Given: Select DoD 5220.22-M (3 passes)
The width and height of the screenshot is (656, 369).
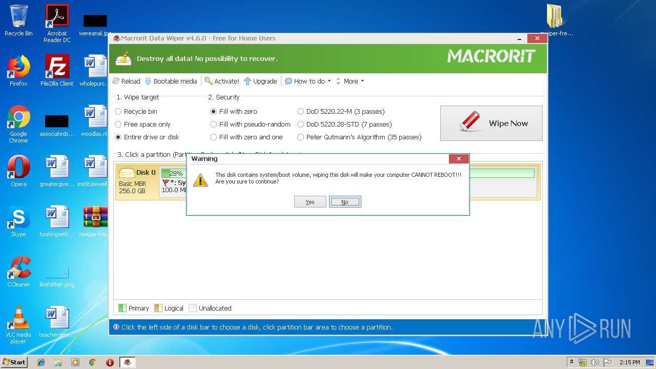Looking at the screenshot, I should point(341,111).
